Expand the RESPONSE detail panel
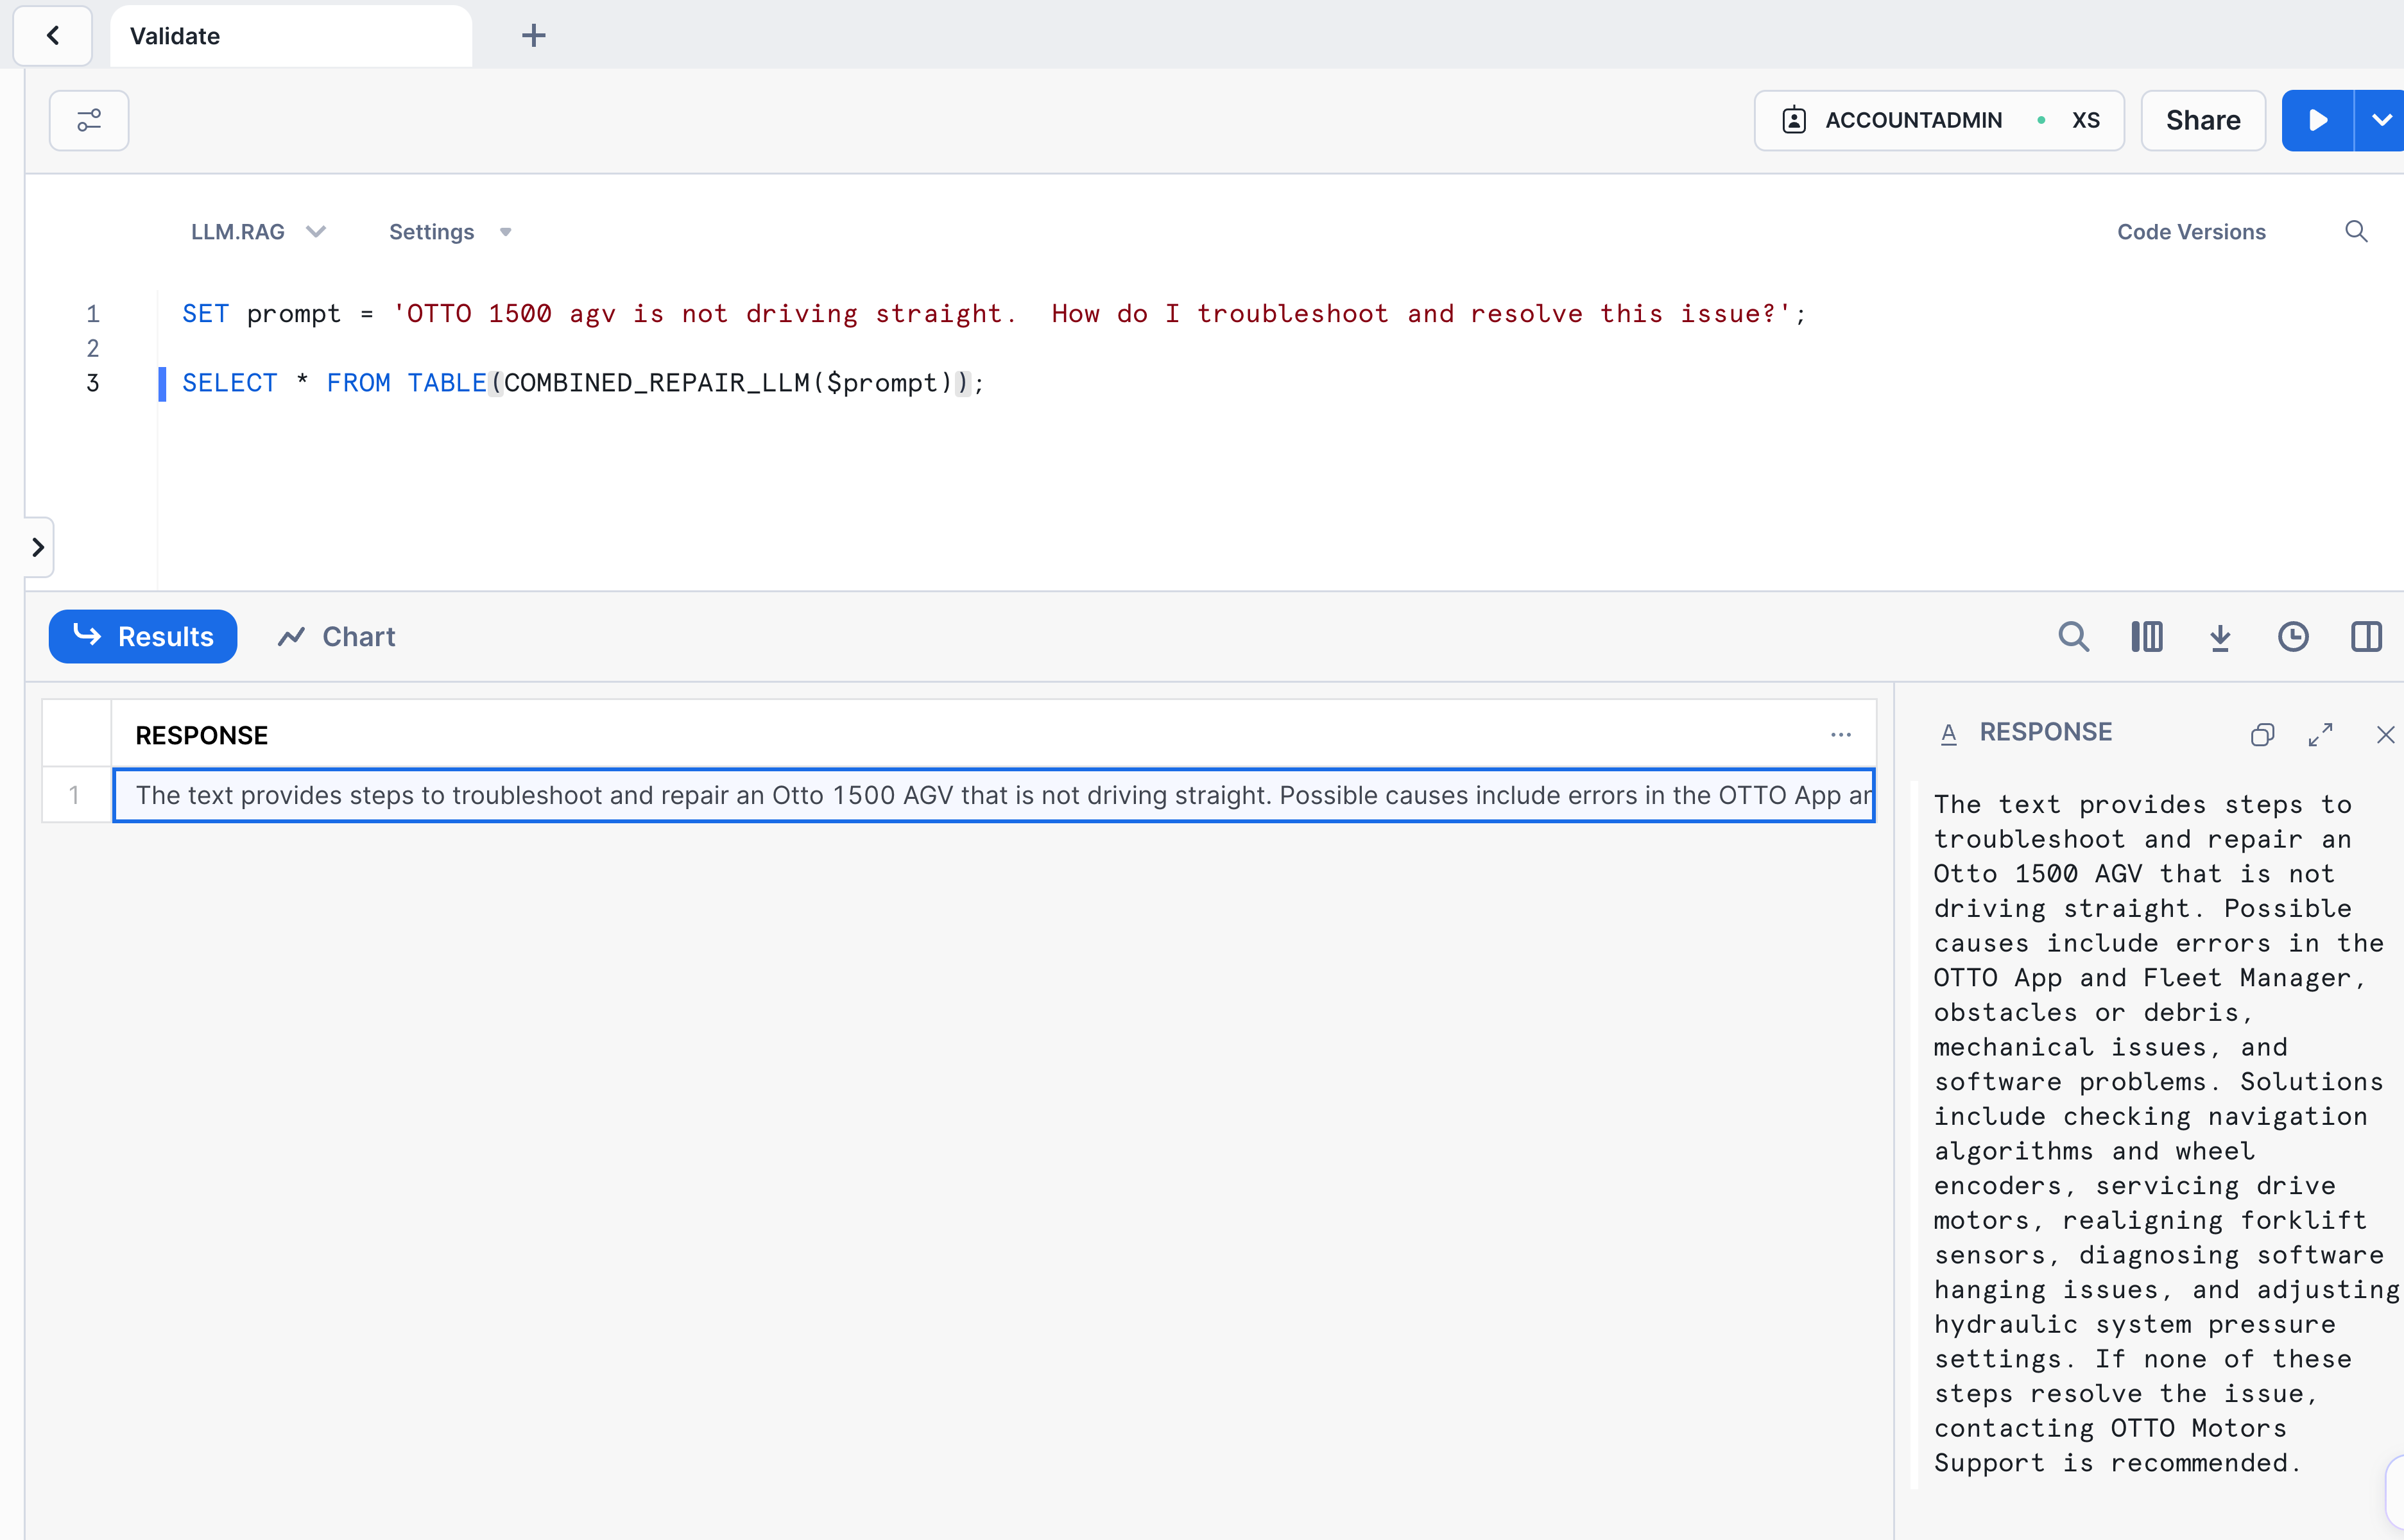 tap(2321, 735)
